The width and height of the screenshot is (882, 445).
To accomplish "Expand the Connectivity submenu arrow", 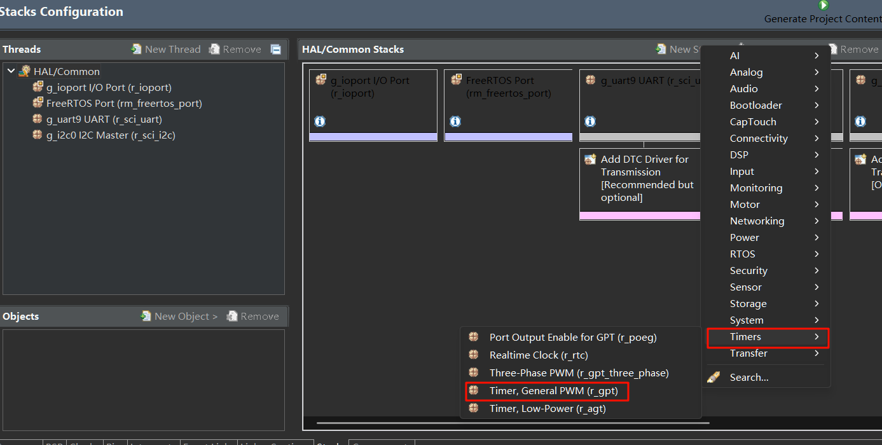I will (817, 138).
